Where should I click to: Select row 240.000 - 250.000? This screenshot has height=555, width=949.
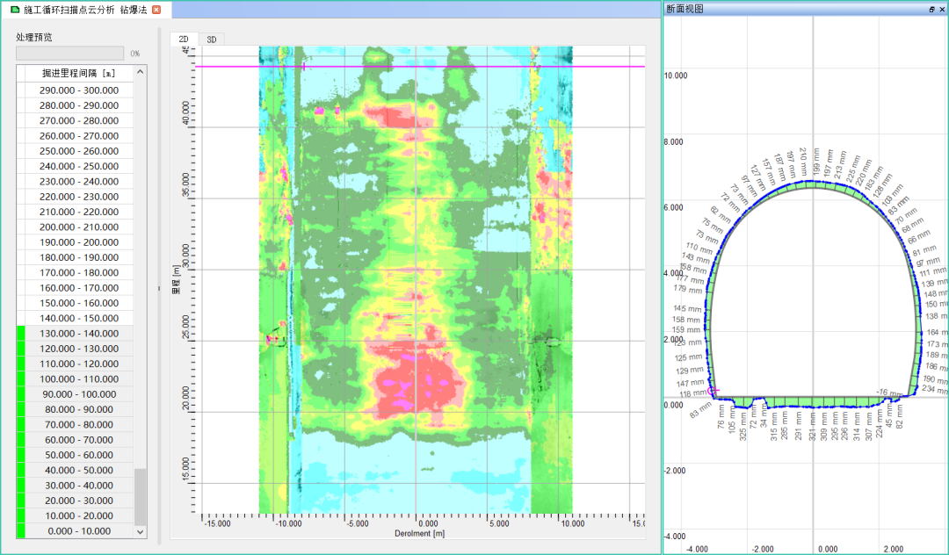coord(79,166)
